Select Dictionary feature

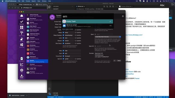click(37, 46)
